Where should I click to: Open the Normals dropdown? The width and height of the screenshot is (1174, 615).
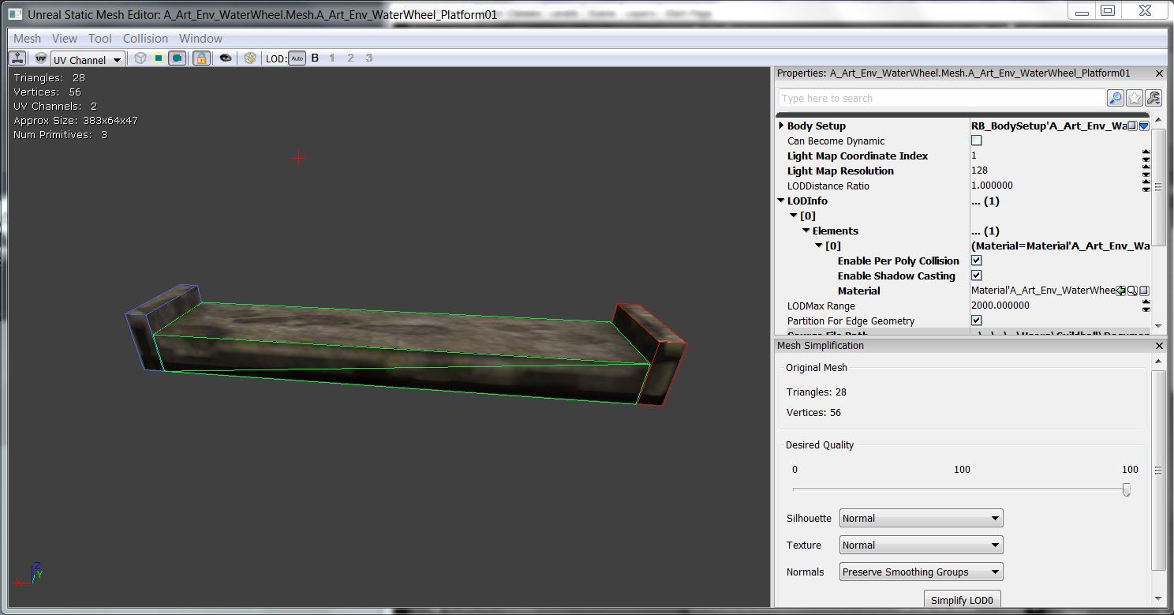(921, 572)
